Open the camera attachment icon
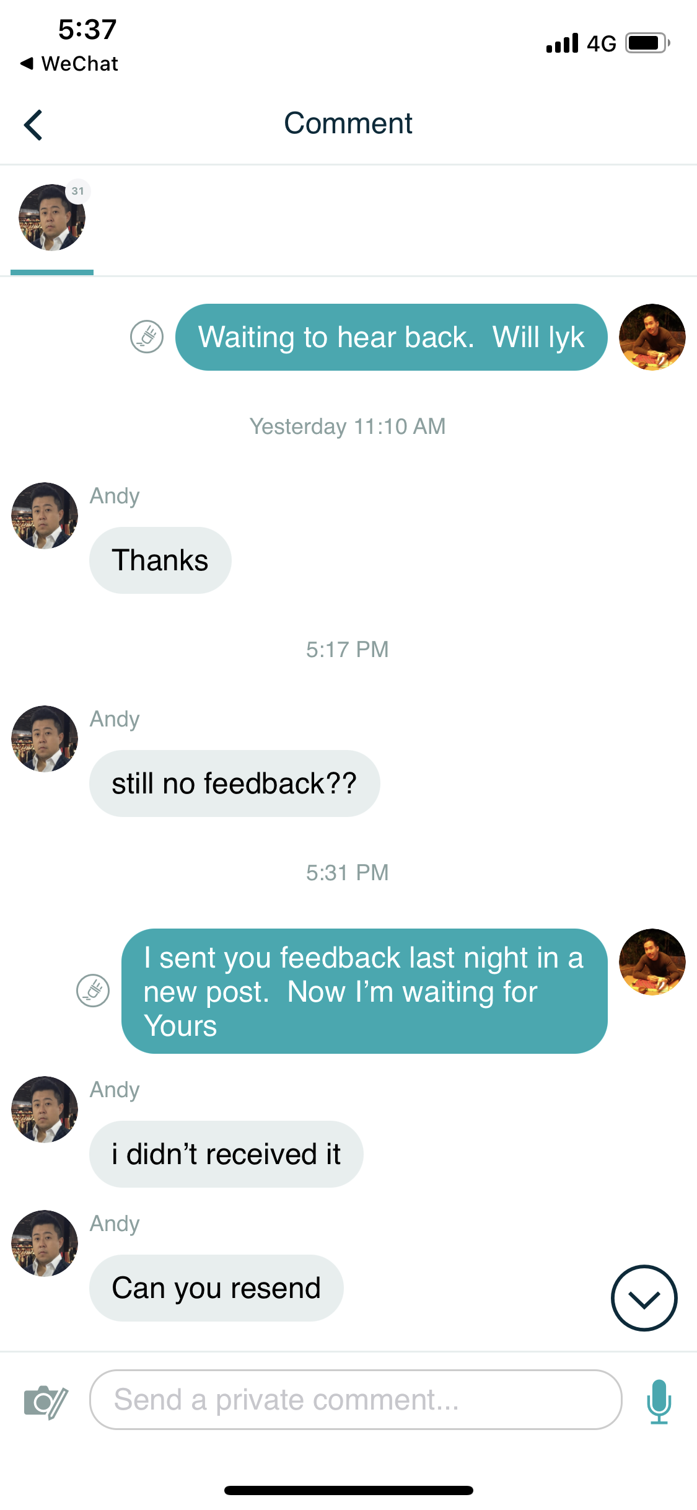Image resolution: width=697 pixels, height=1510 pixels. tap(45, 1402)
